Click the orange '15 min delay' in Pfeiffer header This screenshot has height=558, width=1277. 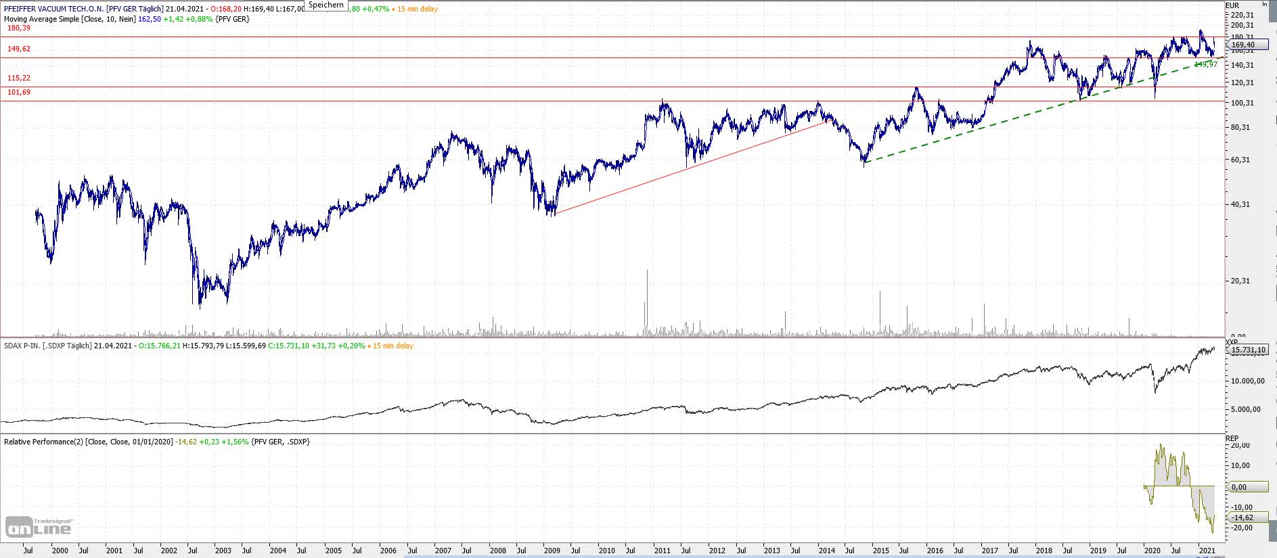point(418,9)
